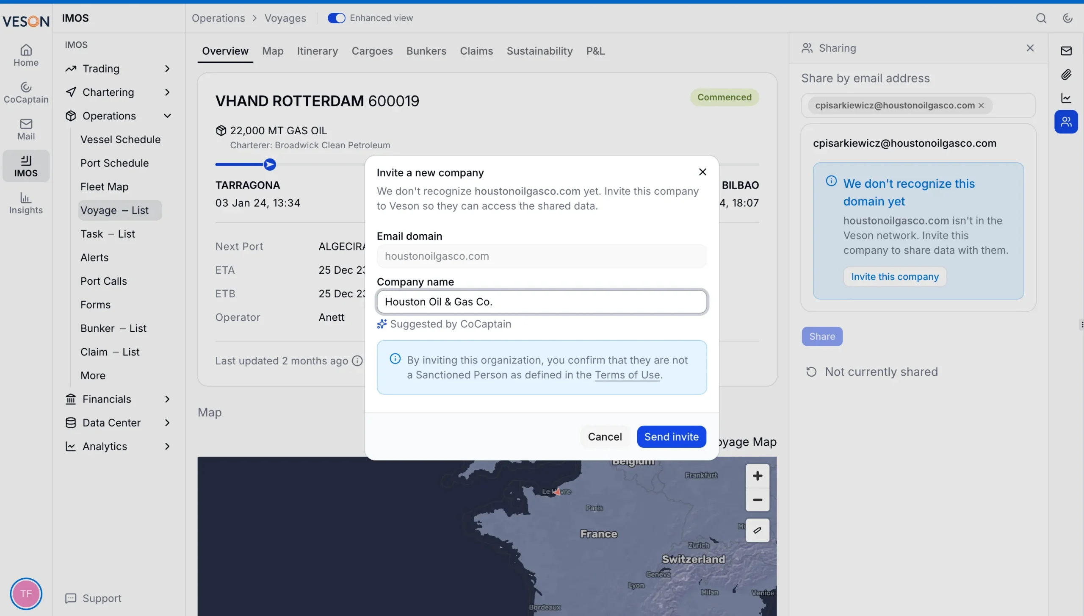This screenshot has height=616, width=1084.
Task: Expand the Analytics menu section
Action: 118,447
